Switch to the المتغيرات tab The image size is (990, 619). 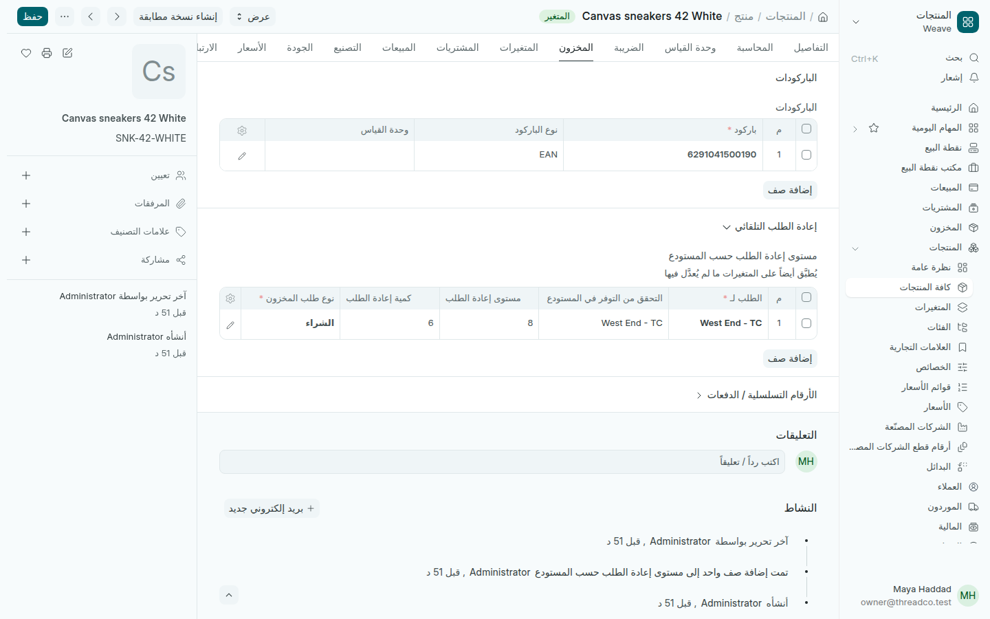[x=519, y=47]
